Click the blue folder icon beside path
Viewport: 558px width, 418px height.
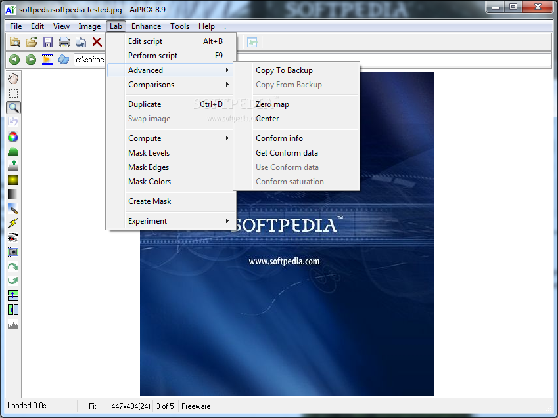pos(64,59)
